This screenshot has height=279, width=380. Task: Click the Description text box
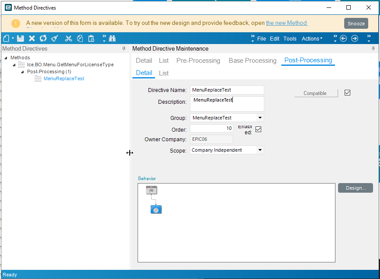[227, 104]
